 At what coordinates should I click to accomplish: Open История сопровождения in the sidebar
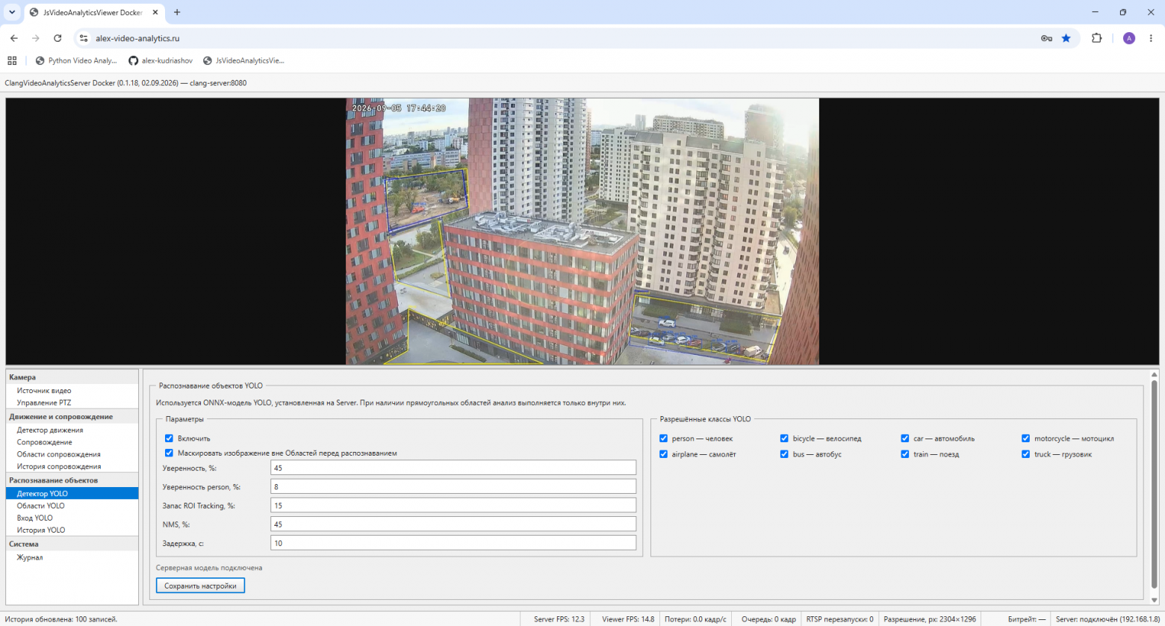pos(72,466)
